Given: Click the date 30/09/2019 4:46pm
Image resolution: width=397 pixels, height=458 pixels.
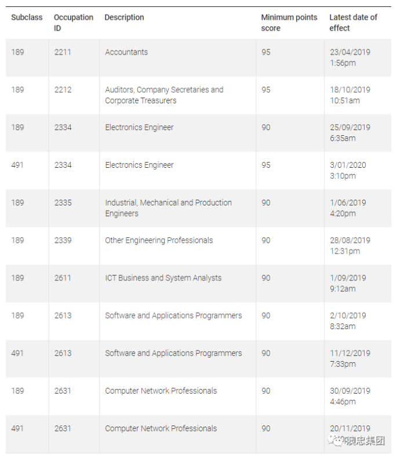Looking at the screenshot, I should pos(349,396).
